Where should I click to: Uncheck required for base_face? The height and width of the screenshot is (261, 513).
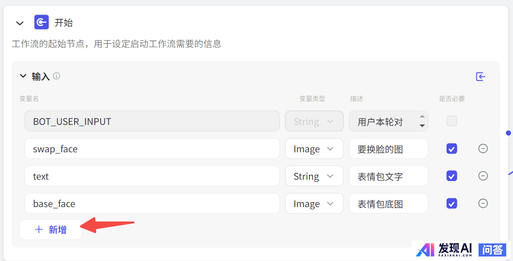point(451,203)
